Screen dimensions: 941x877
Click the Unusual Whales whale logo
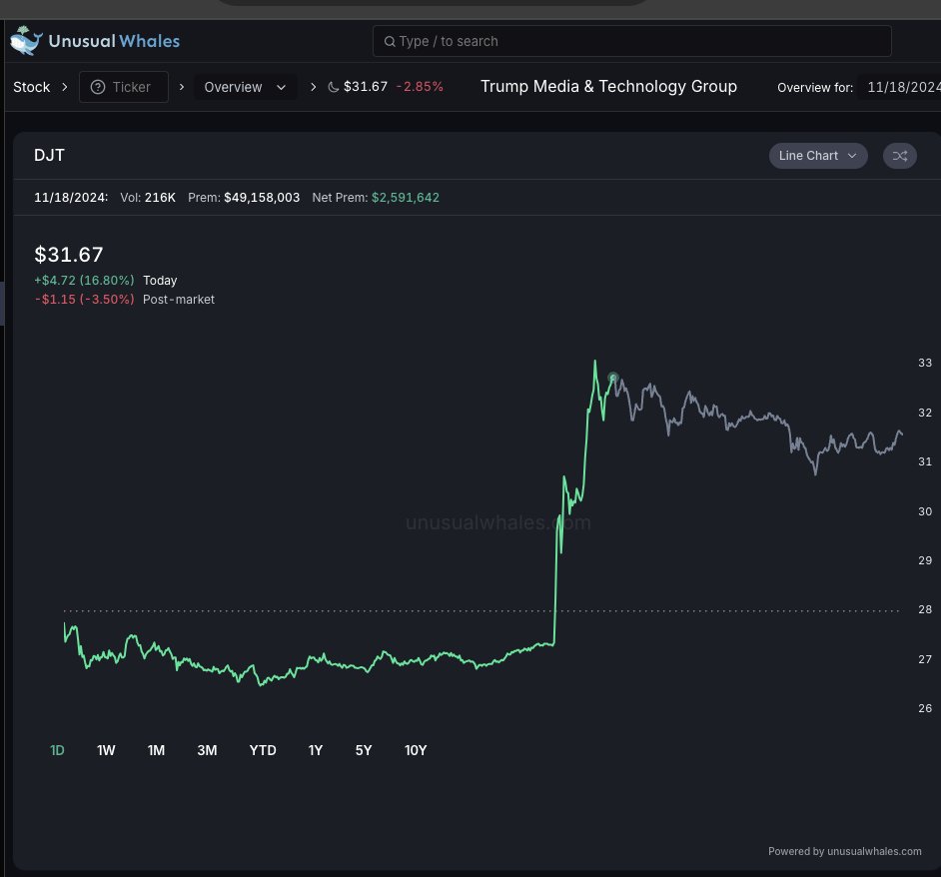tap(26, 41)
